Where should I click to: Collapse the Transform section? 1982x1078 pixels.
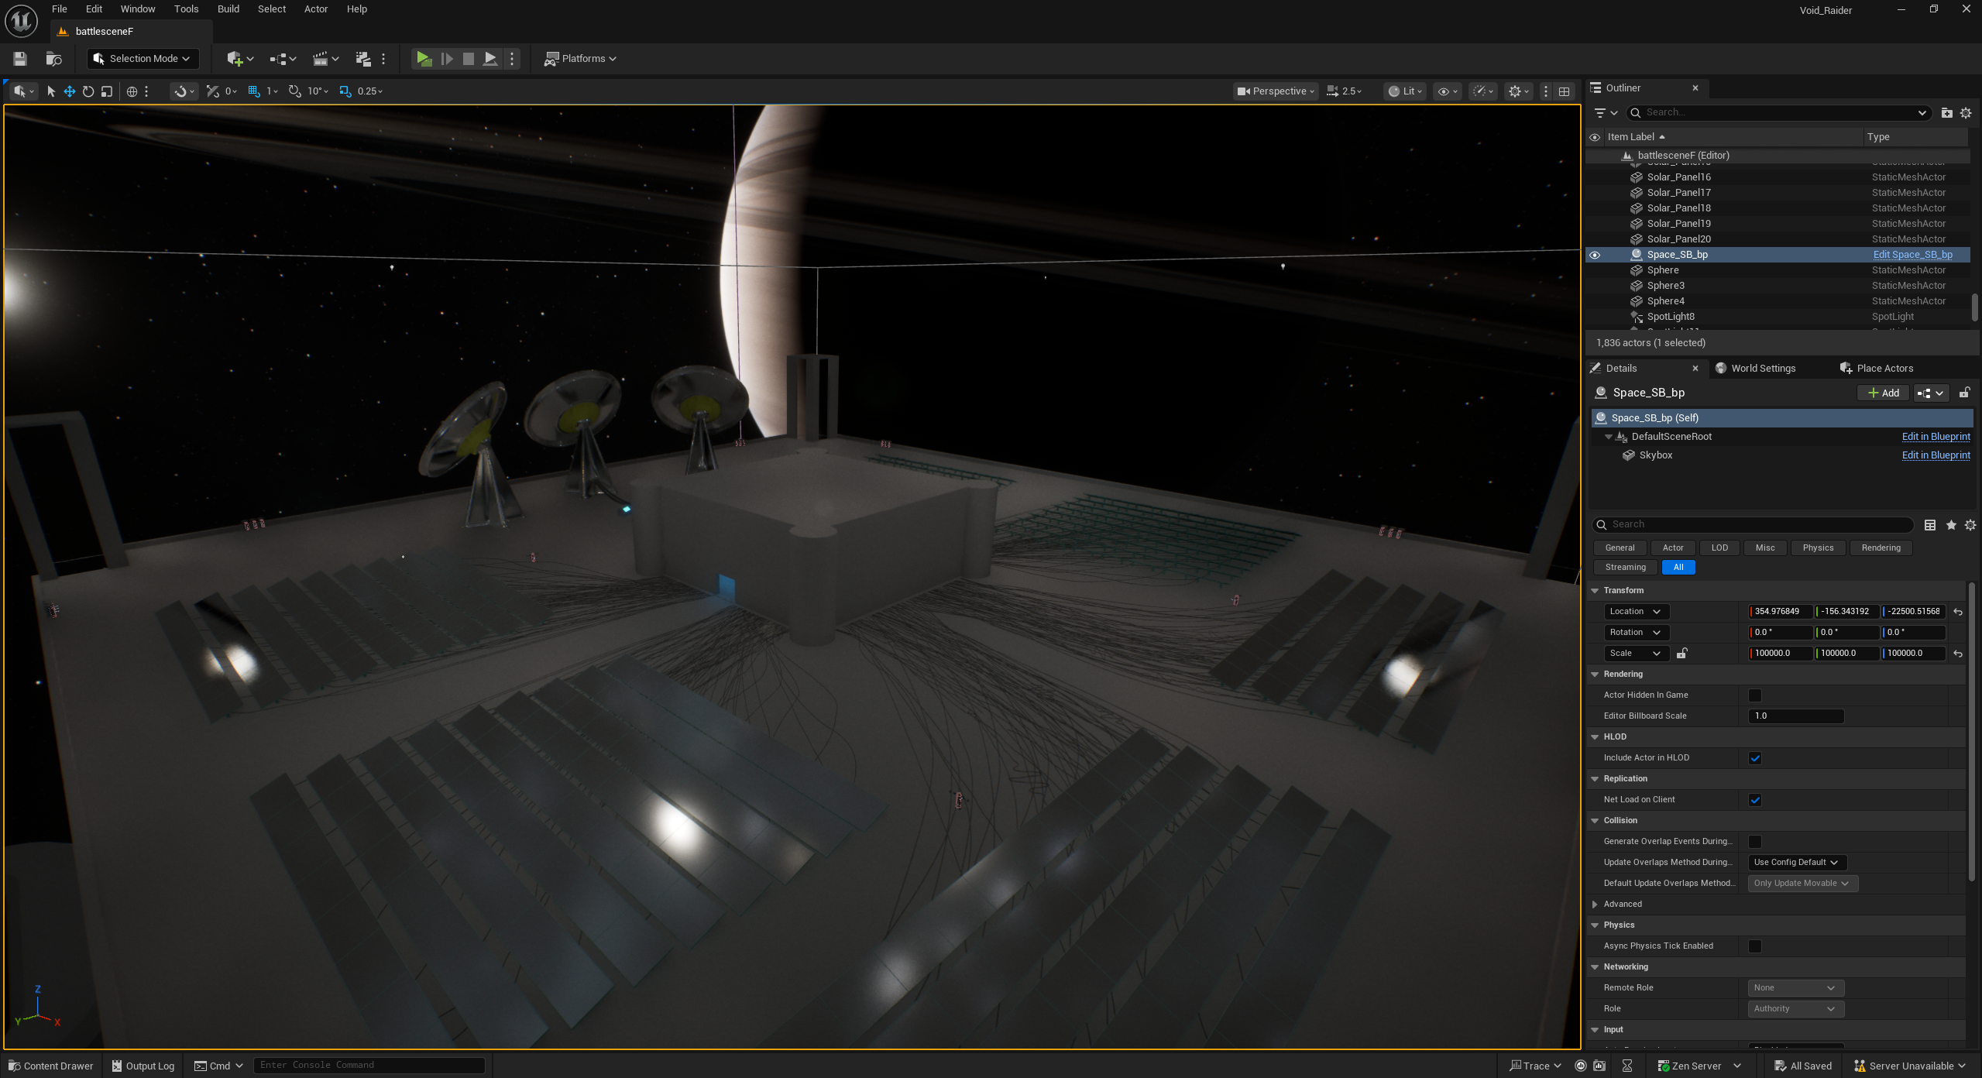pos(1595,590)
